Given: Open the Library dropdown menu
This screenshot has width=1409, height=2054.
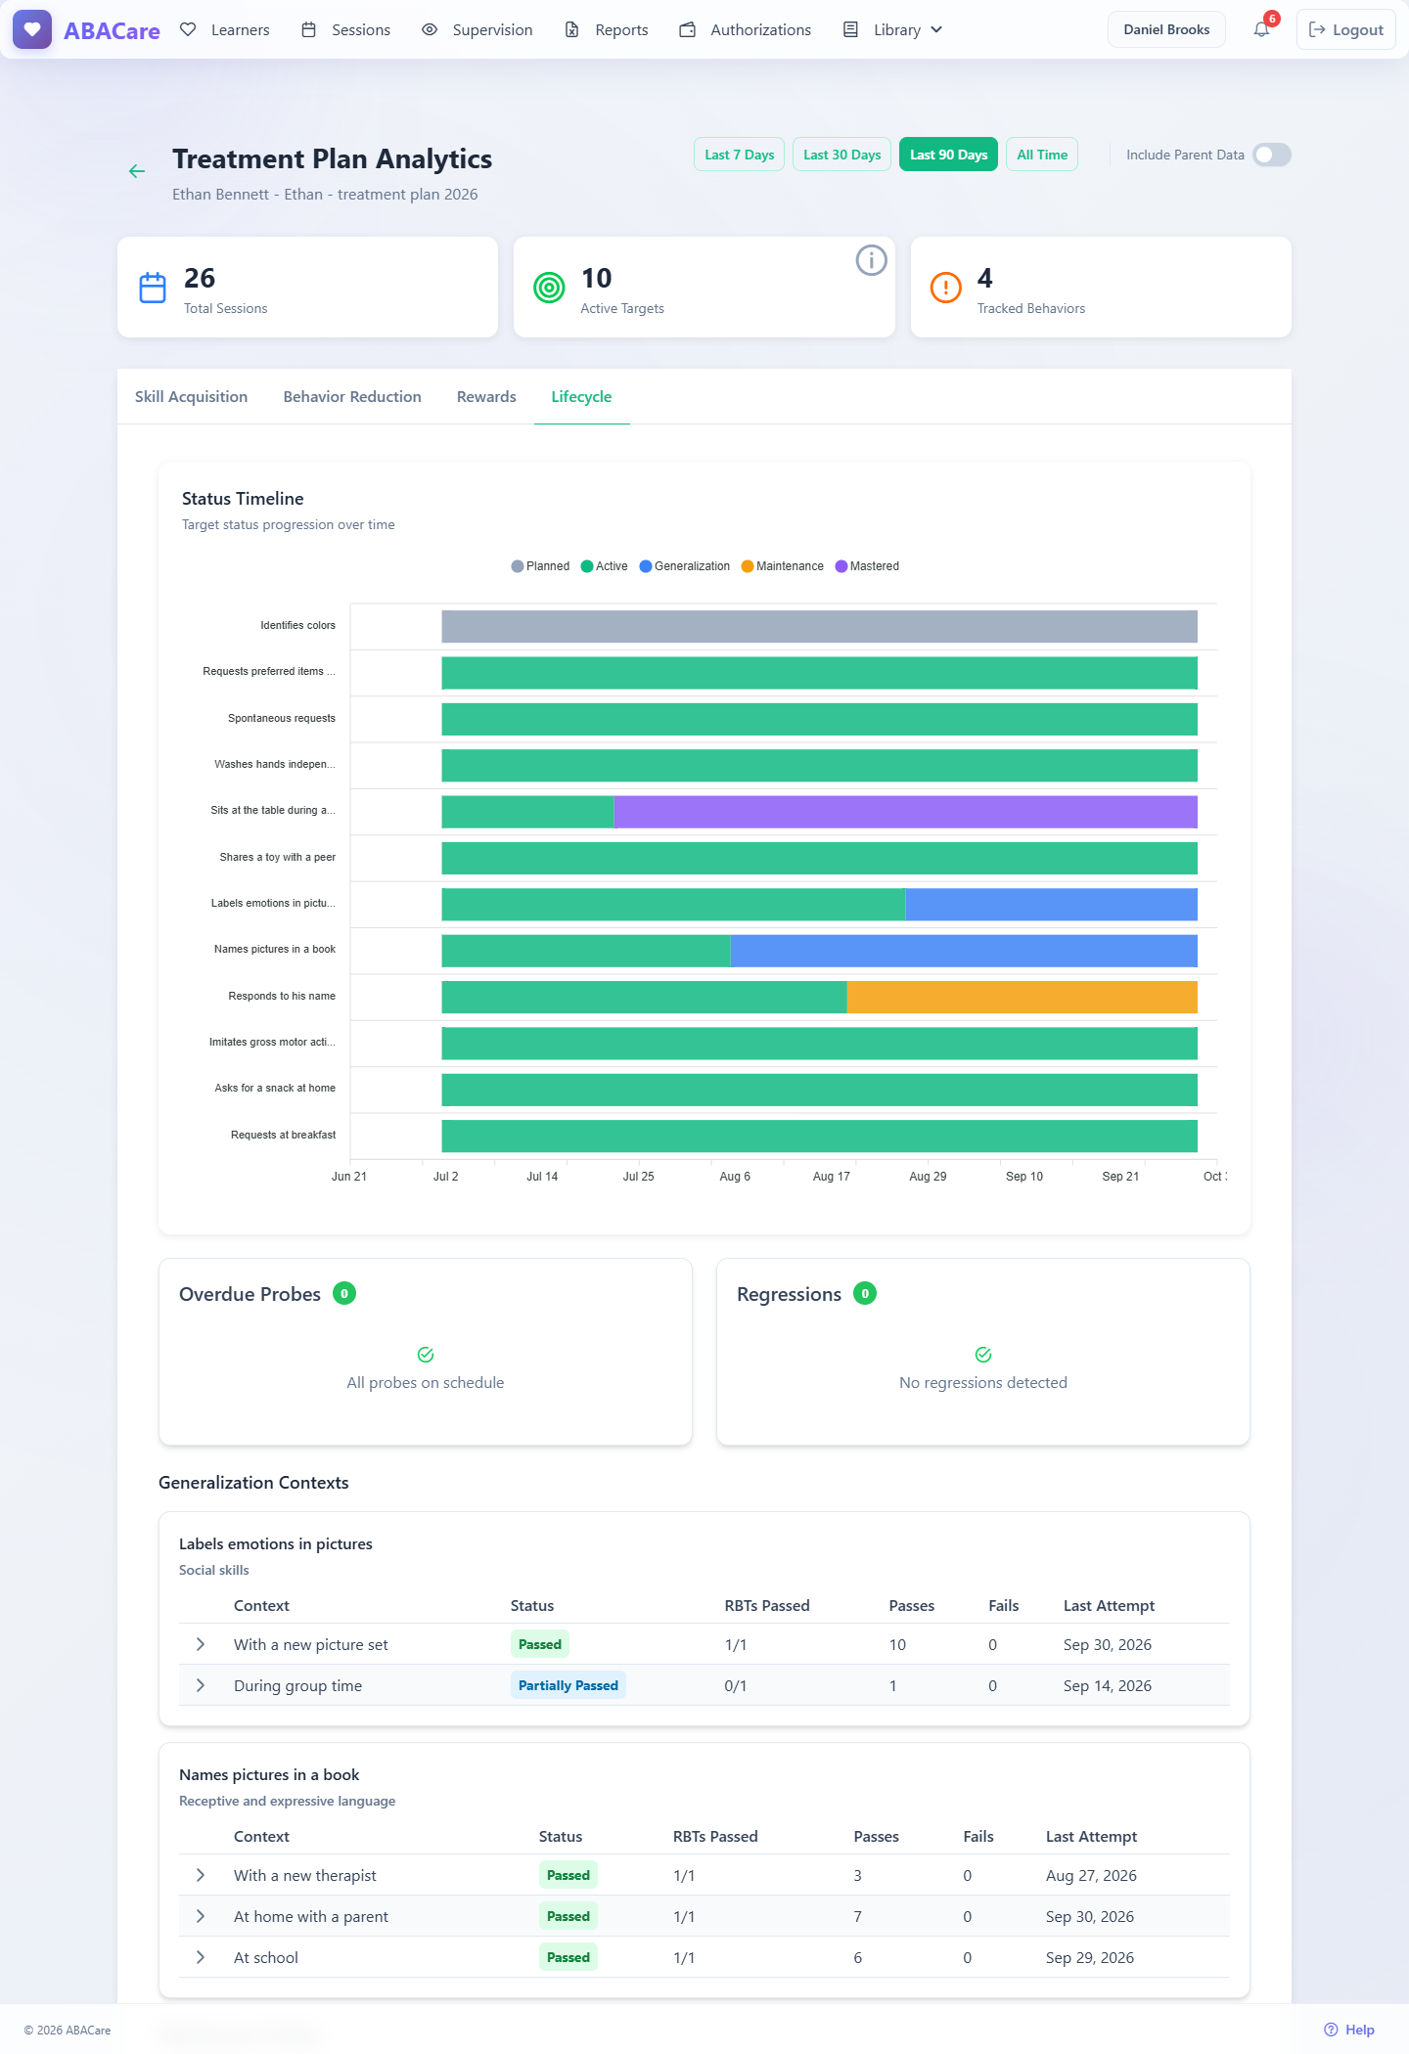Looking at the screenshot, I should (893, 29).
